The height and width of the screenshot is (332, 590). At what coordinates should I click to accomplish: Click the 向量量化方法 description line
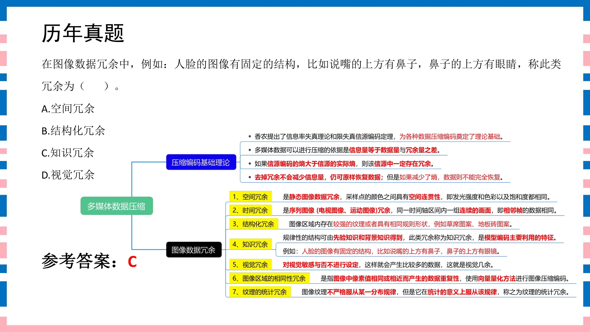coord(445,278)
